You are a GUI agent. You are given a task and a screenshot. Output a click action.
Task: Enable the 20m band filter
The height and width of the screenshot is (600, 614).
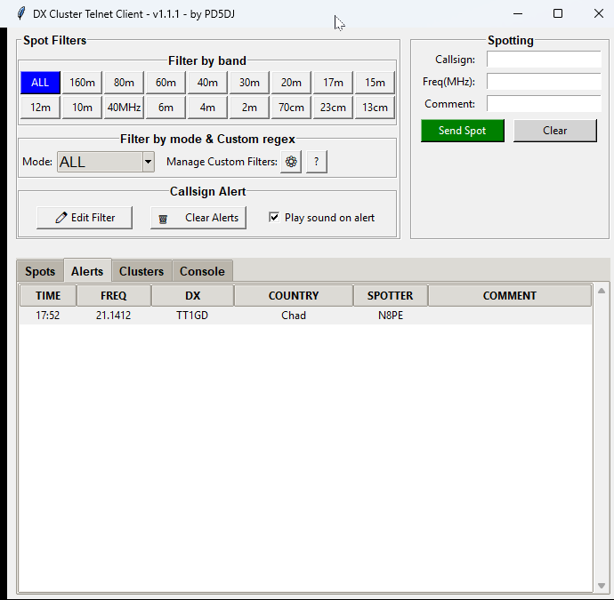pos(291,83)
